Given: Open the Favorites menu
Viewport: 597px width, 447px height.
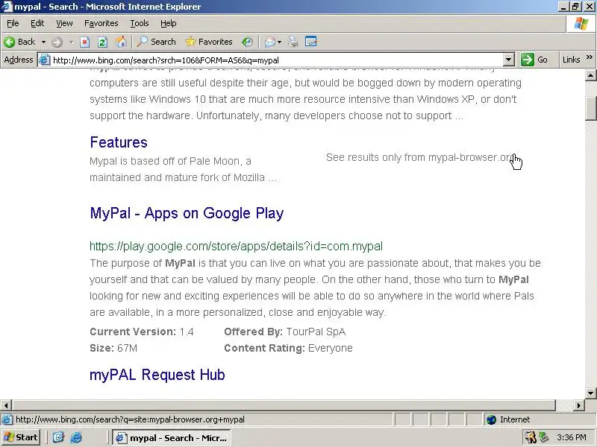Looking at the screenshot, I should coord(101,23).
